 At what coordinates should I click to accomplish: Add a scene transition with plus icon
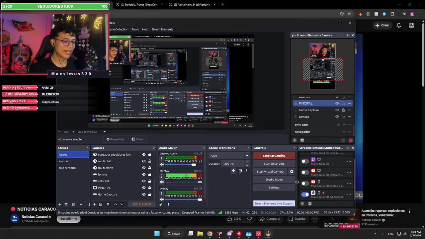pyautogui.click(x=233, y=171)
